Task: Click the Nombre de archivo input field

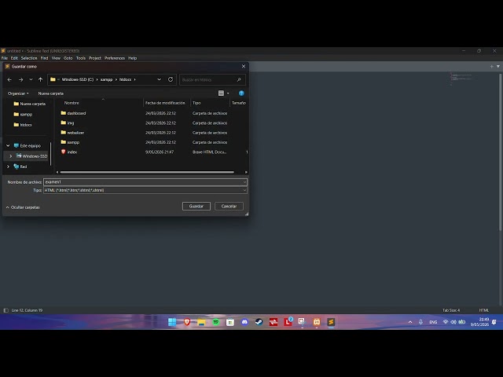Action: [x=145, y=182]
